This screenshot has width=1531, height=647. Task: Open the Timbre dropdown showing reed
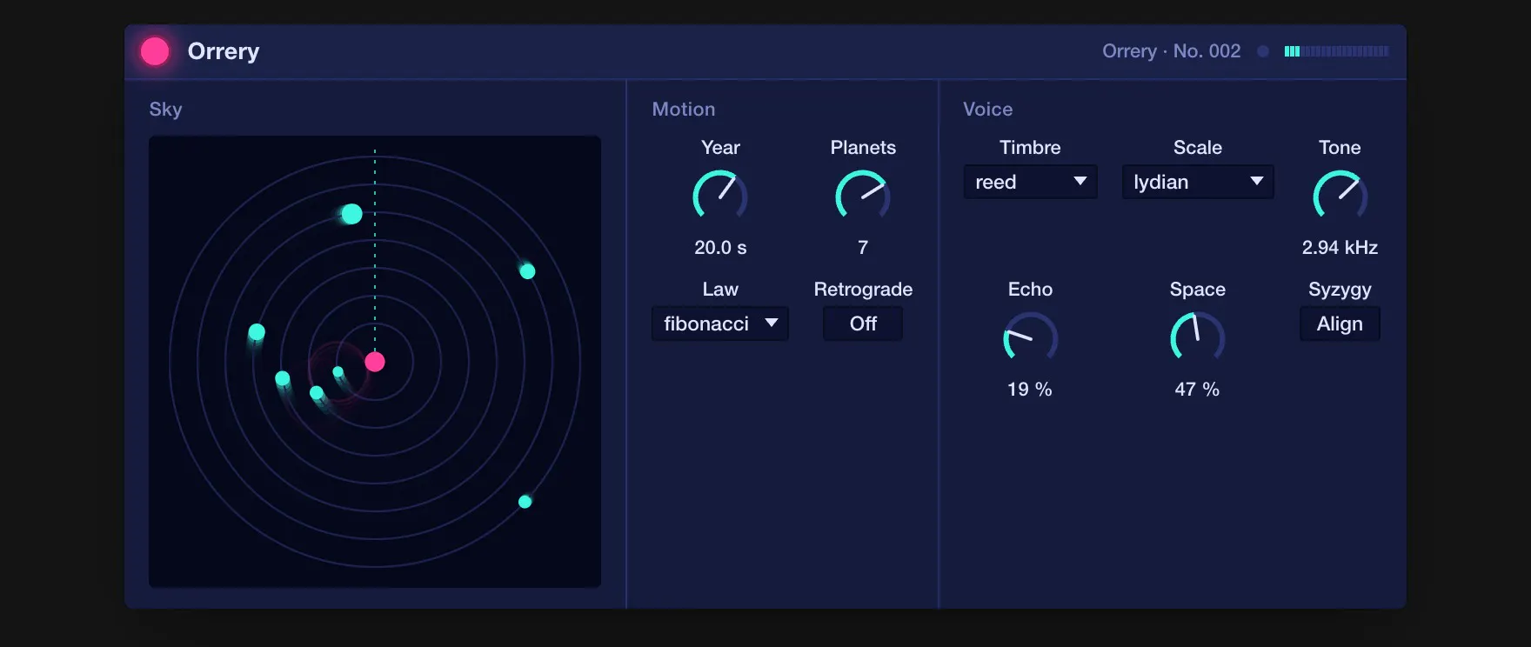point(1030,182)
